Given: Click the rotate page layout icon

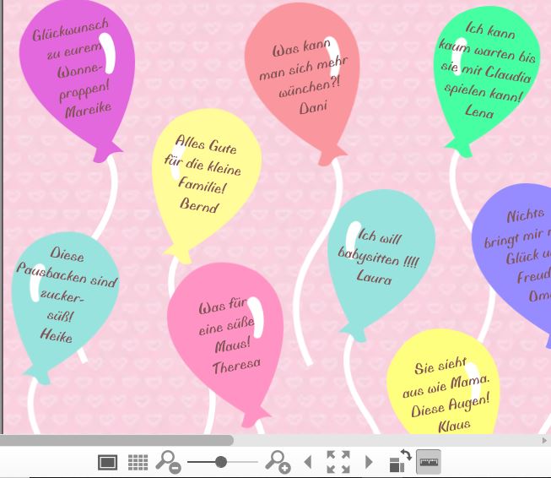Looking at the screenshot, I should point(400,460).
